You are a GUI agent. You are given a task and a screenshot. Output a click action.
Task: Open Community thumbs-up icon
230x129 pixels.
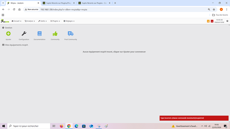point(55,34)
